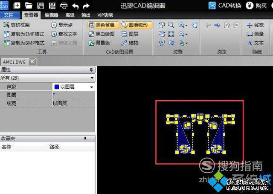Open the 色彩 color dropdown
Viewport: 273px width, 194px height.
coord(92,87)
